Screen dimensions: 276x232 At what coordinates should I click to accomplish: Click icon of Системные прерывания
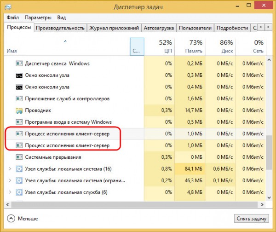[19, 157]
